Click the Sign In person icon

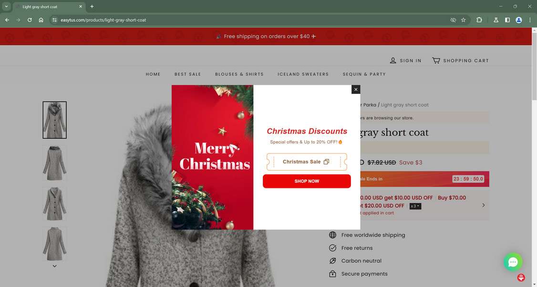393,60
